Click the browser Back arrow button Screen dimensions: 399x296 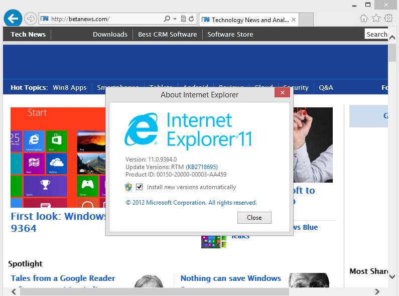(x=12, y=19)
